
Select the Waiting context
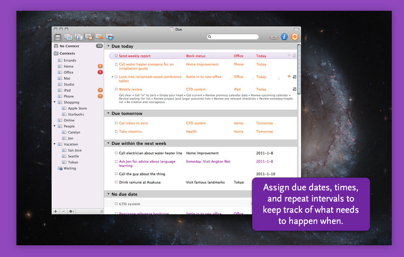tap(69, 168)
